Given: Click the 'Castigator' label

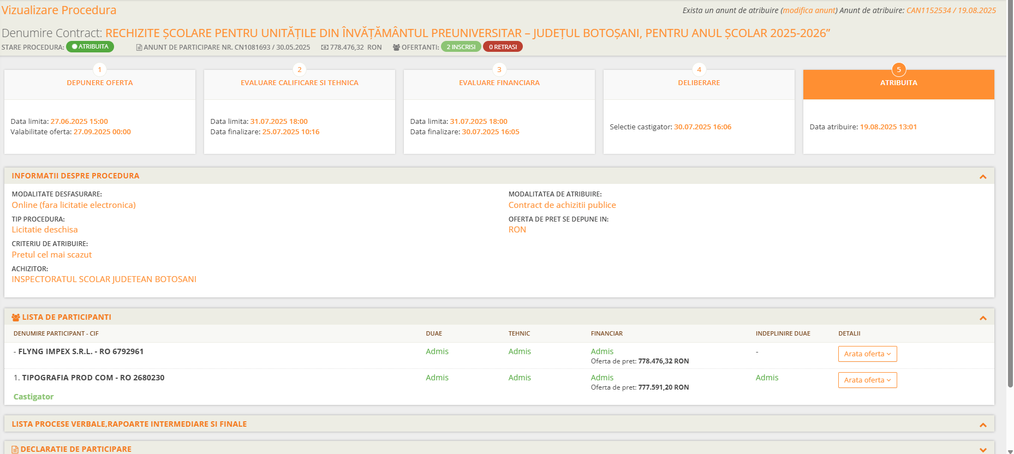Looking at the screenshot, I should coord(33,397).
